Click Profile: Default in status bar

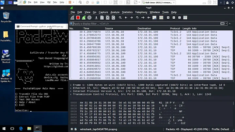coord(220,129)
